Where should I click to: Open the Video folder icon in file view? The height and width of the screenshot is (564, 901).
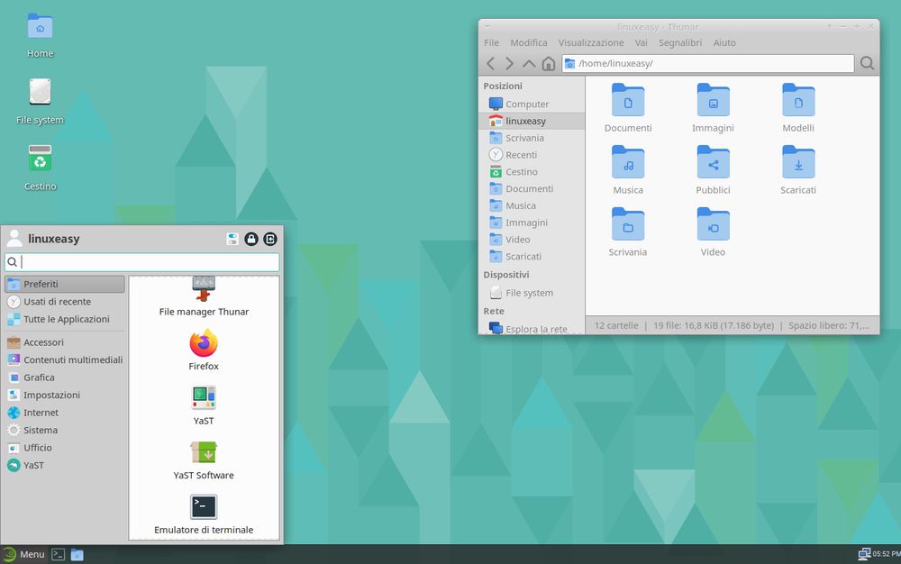click(713, 223)
